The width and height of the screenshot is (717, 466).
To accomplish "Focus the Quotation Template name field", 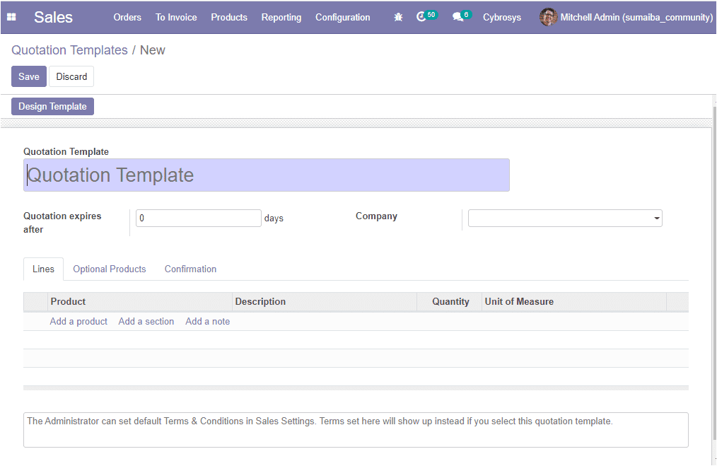I will click(266, 175).
